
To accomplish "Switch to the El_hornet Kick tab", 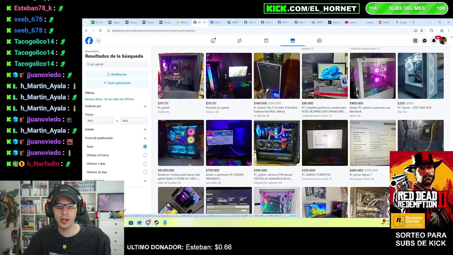I will (97, 22).
